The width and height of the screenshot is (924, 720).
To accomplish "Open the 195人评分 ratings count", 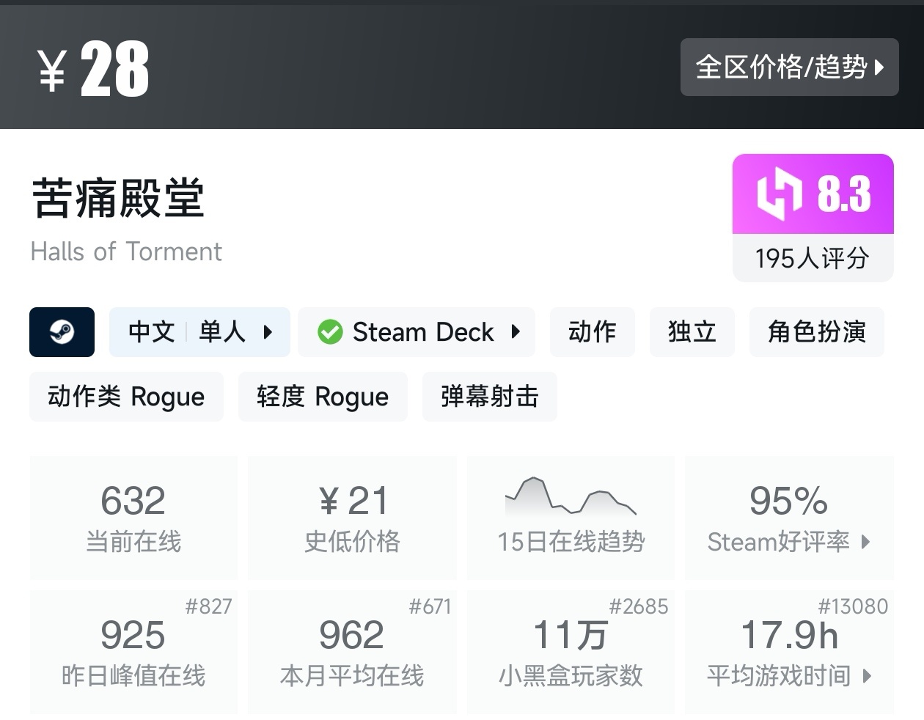I will [x=813, y=258].
